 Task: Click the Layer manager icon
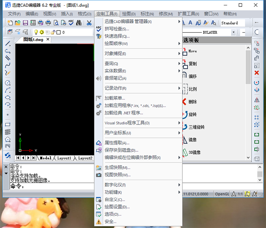tap(10, 32)
